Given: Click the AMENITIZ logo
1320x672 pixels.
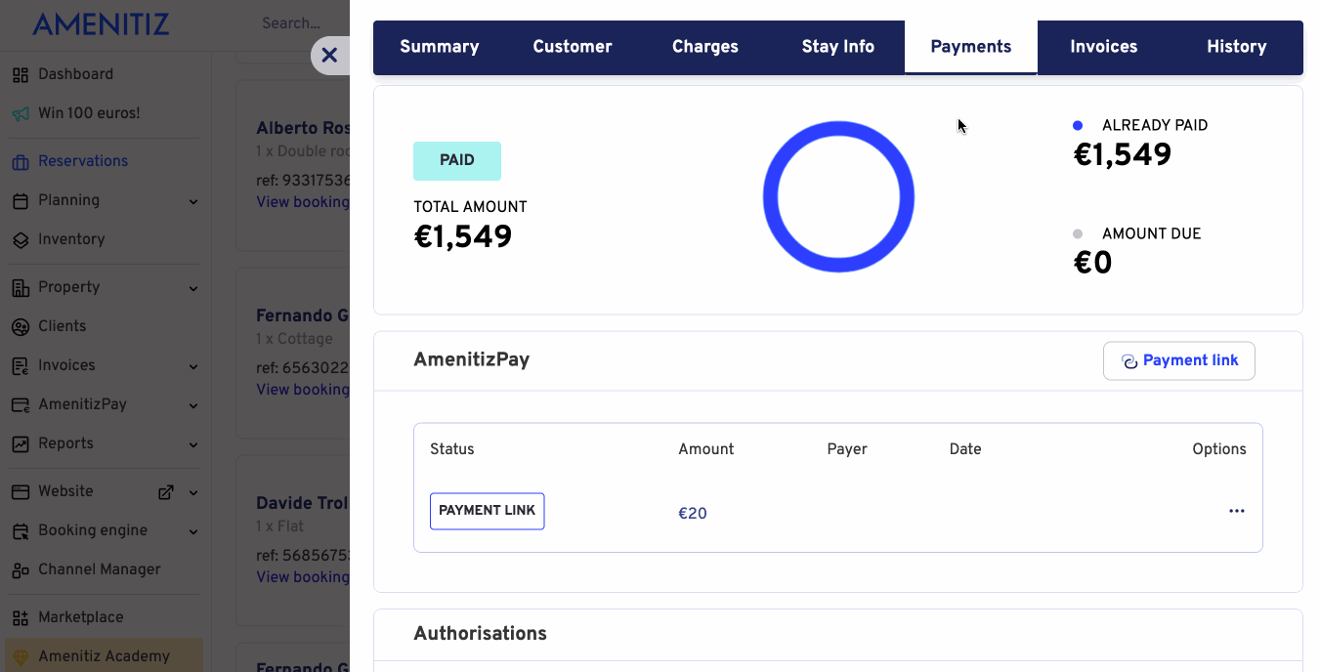Looking at the screenshot, I should click(101, 24).
